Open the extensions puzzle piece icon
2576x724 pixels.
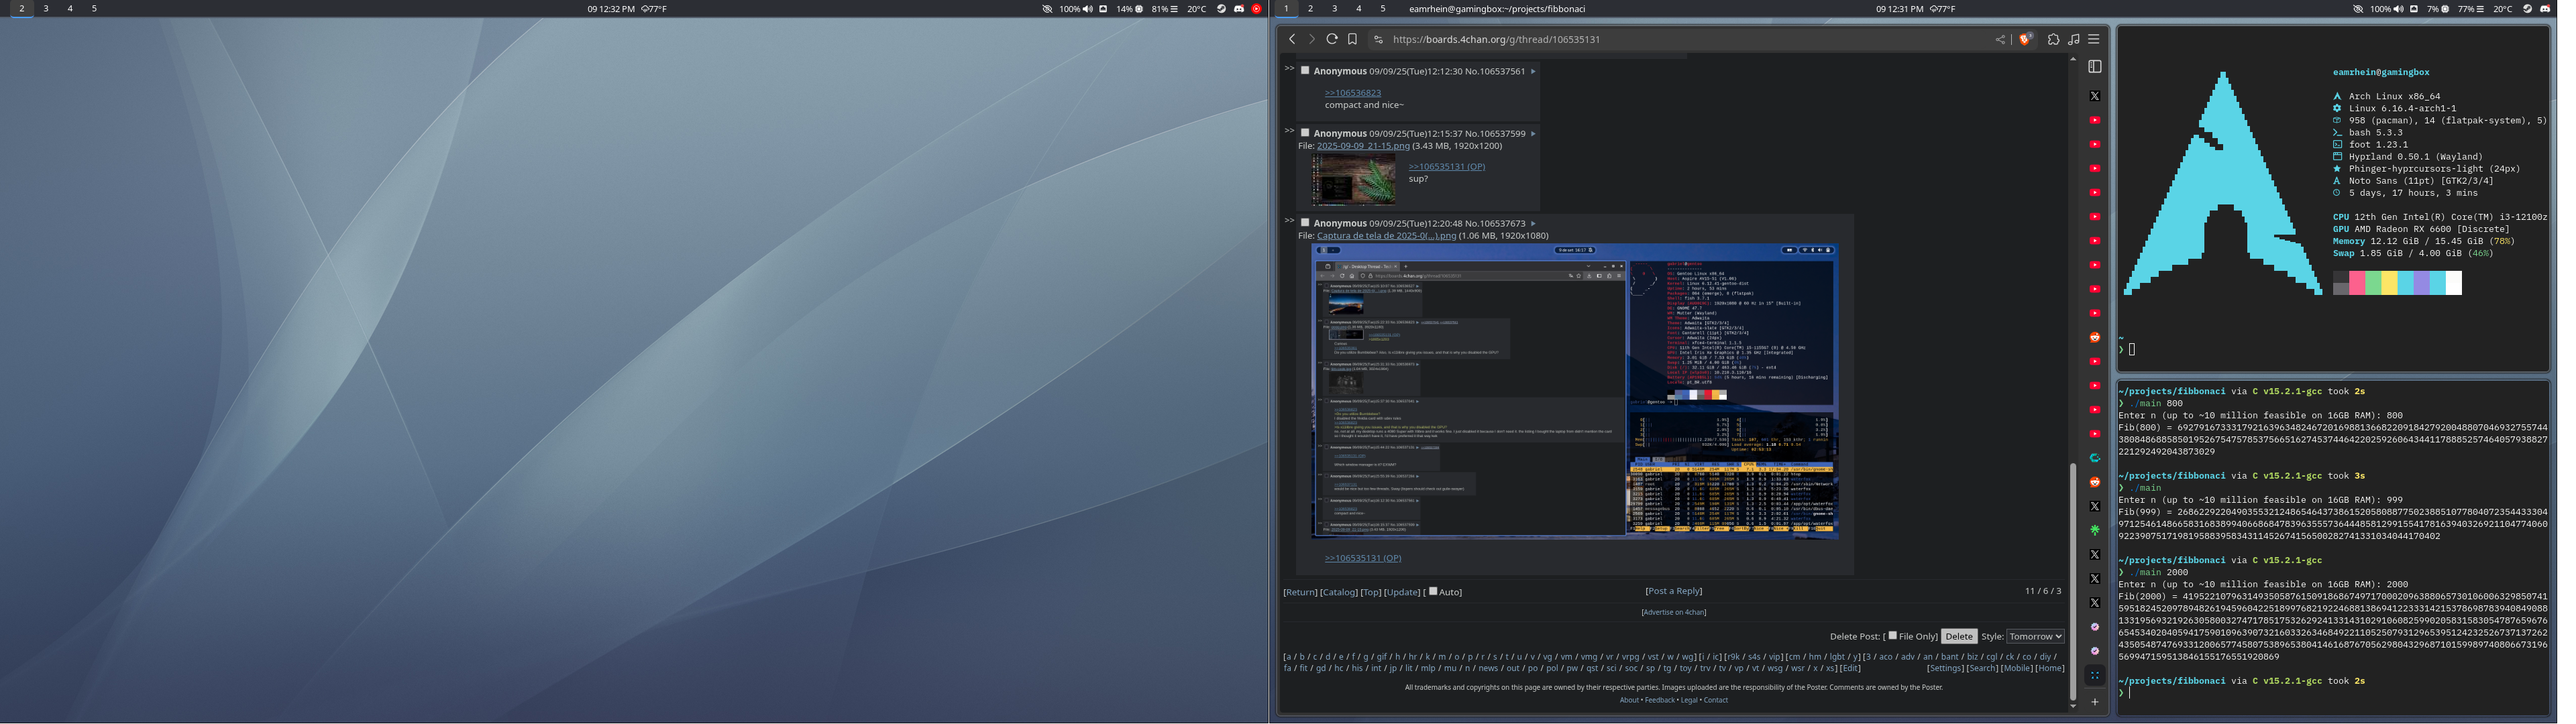[x=2053, y=39]
